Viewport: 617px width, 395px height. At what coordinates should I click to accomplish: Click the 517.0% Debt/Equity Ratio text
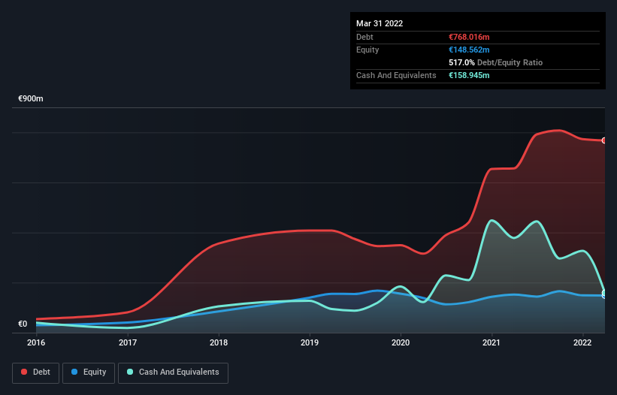pyautogui.click(x=495, y=62)
